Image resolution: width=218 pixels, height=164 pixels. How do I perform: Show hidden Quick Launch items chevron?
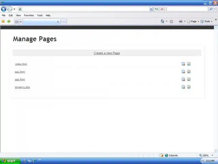(40, 160)
